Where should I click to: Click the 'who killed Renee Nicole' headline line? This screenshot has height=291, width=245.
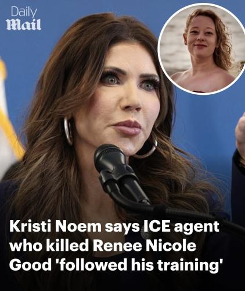click(x=103, y=246)
